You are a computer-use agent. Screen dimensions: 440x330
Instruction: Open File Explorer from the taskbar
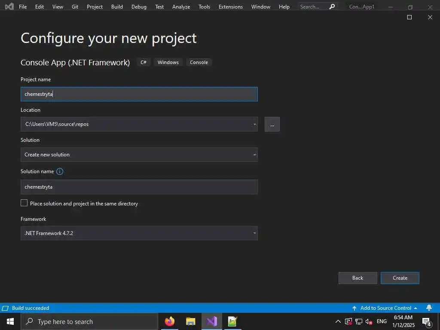coord(190,321)
